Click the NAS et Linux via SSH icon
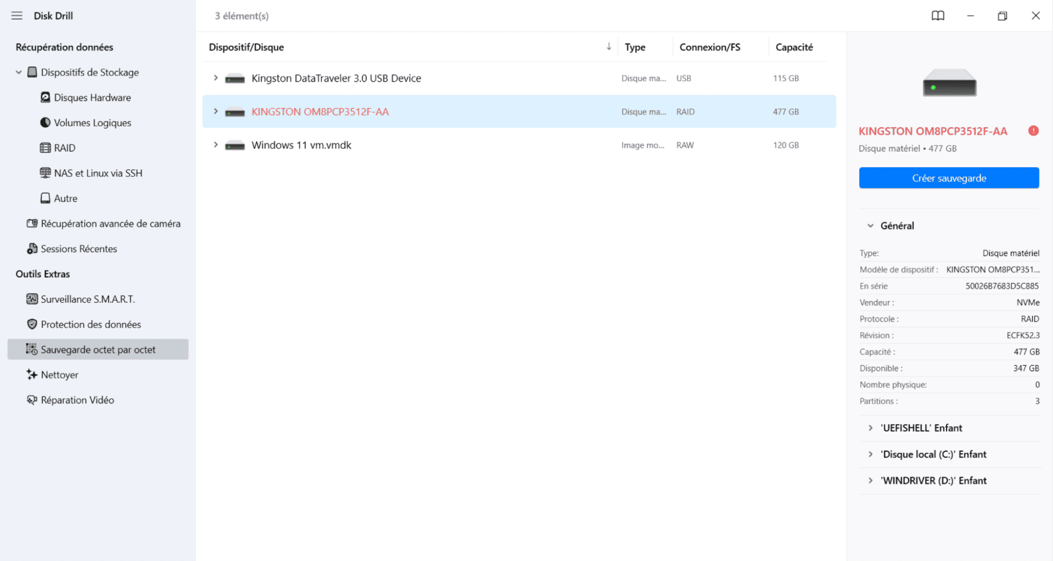Viewport: 1053px width, 561px height. pos(45,173)
